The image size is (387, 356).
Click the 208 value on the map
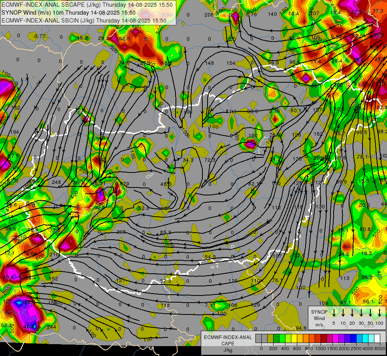(x=121, y=232)
